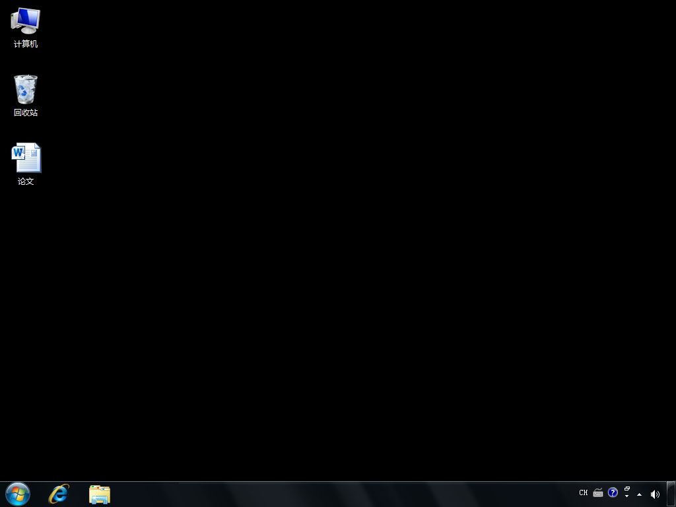Open the volume speaker icon
The image size is (676, 507).
coord(655,494)
